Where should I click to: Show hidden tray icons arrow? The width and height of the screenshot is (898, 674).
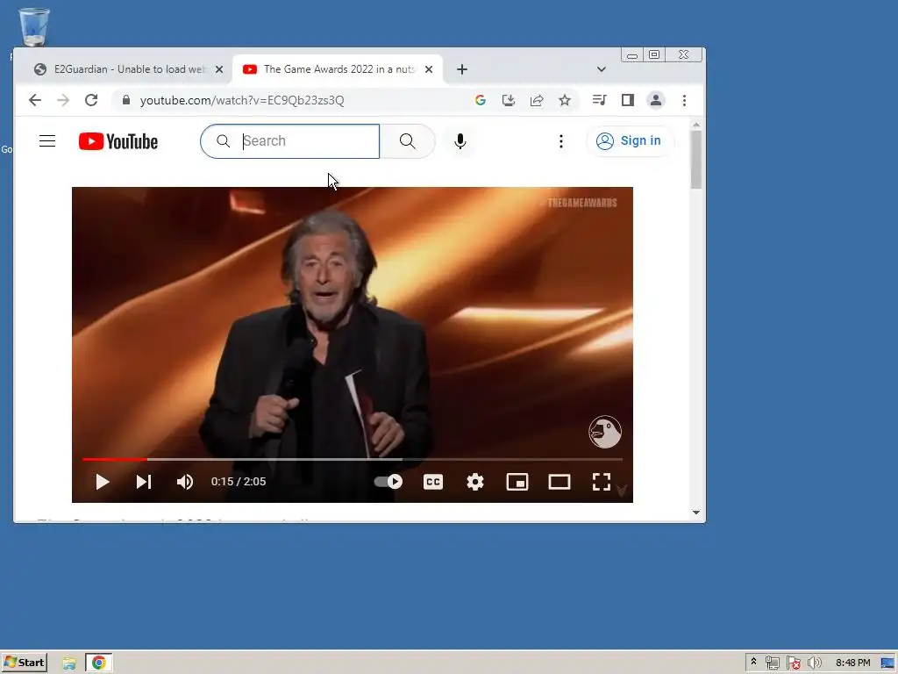pyautogui.click(x=753, y=662)
